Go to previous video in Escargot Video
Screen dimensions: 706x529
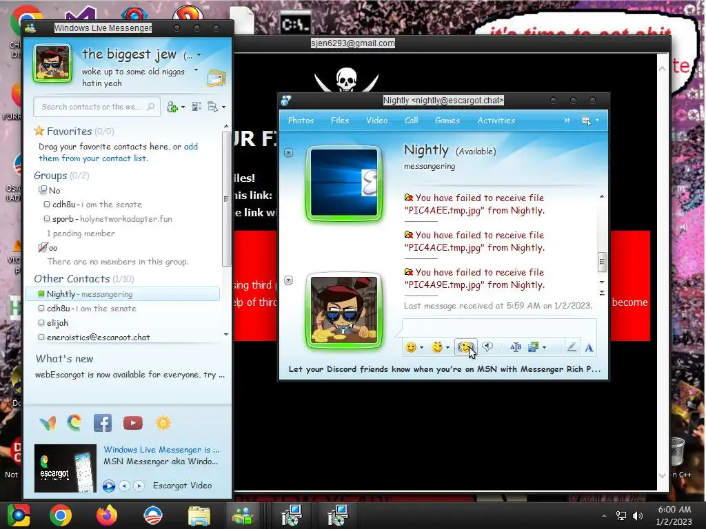tap(125, 486)
